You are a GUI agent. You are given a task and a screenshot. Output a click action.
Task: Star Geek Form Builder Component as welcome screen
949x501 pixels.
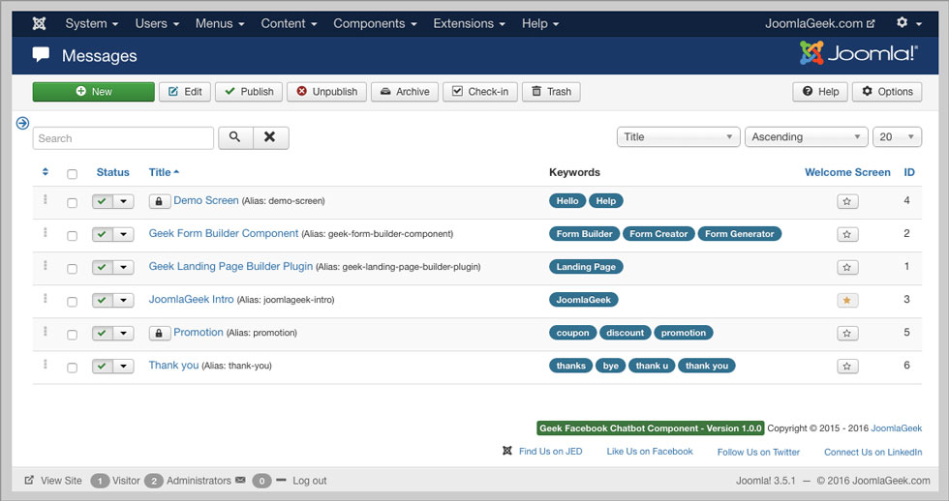click(846, 234)
